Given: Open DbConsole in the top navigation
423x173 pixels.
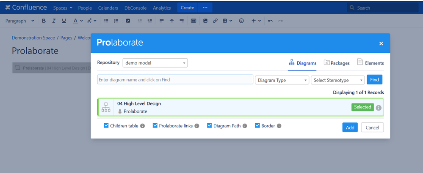Looking at the screenshot, I should [x=135, y=8].
